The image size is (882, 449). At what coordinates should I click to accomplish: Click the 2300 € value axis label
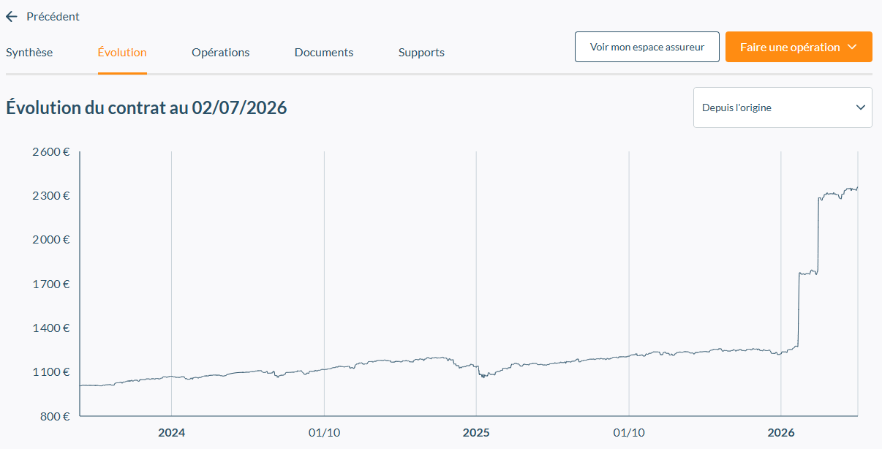coord(50,196)
